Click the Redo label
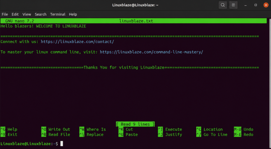 click(x=248, y=134)
